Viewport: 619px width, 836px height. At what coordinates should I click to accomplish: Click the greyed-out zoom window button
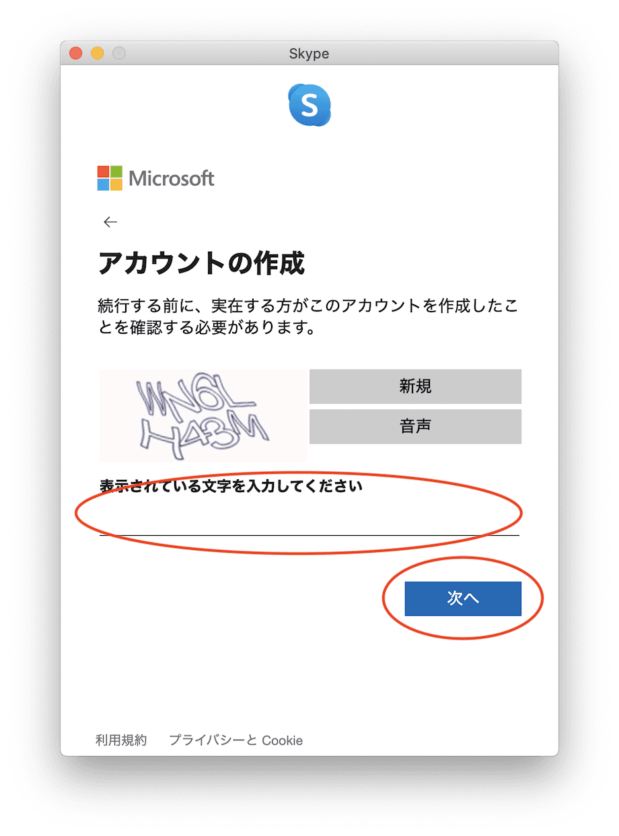pyautogui.click(x=119, y=53)
